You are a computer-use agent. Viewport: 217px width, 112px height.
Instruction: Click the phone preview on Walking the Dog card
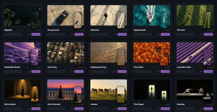pyautogui.click(x=121, y=57)
